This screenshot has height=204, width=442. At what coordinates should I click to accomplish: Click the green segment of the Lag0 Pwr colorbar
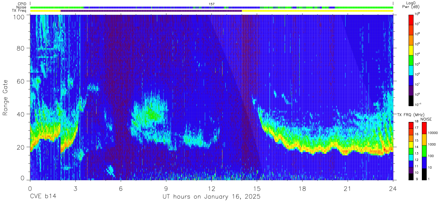411,60
